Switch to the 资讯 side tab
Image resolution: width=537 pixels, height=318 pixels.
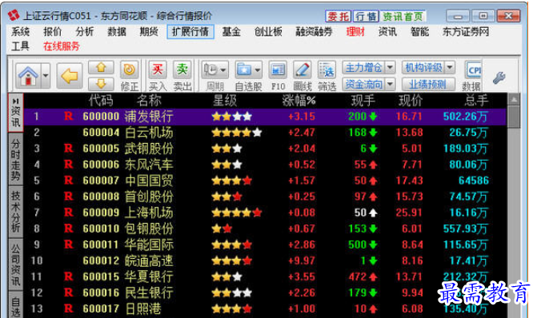(16, 113)
